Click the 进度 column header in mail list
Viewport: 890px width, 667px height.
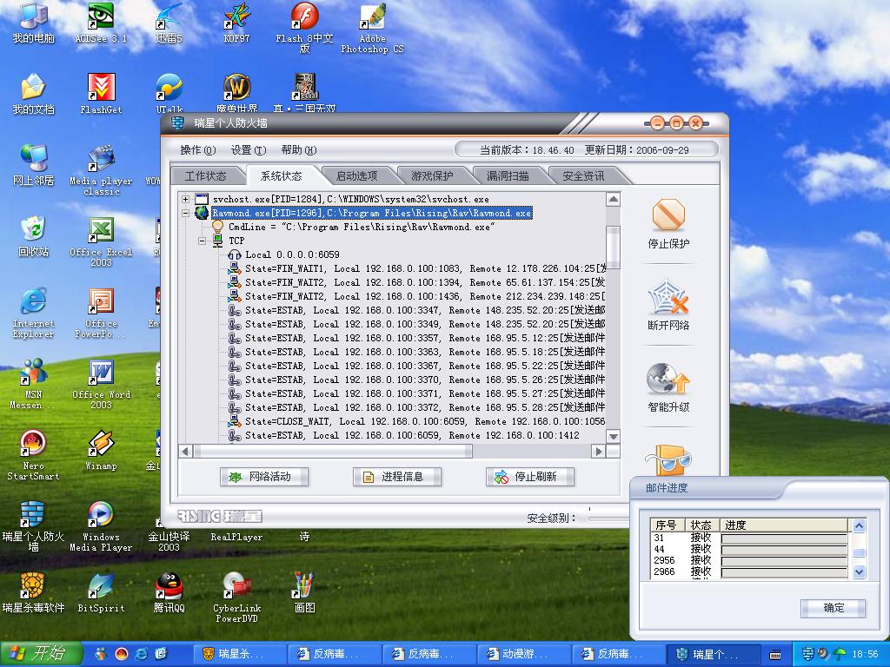(784, 525)
